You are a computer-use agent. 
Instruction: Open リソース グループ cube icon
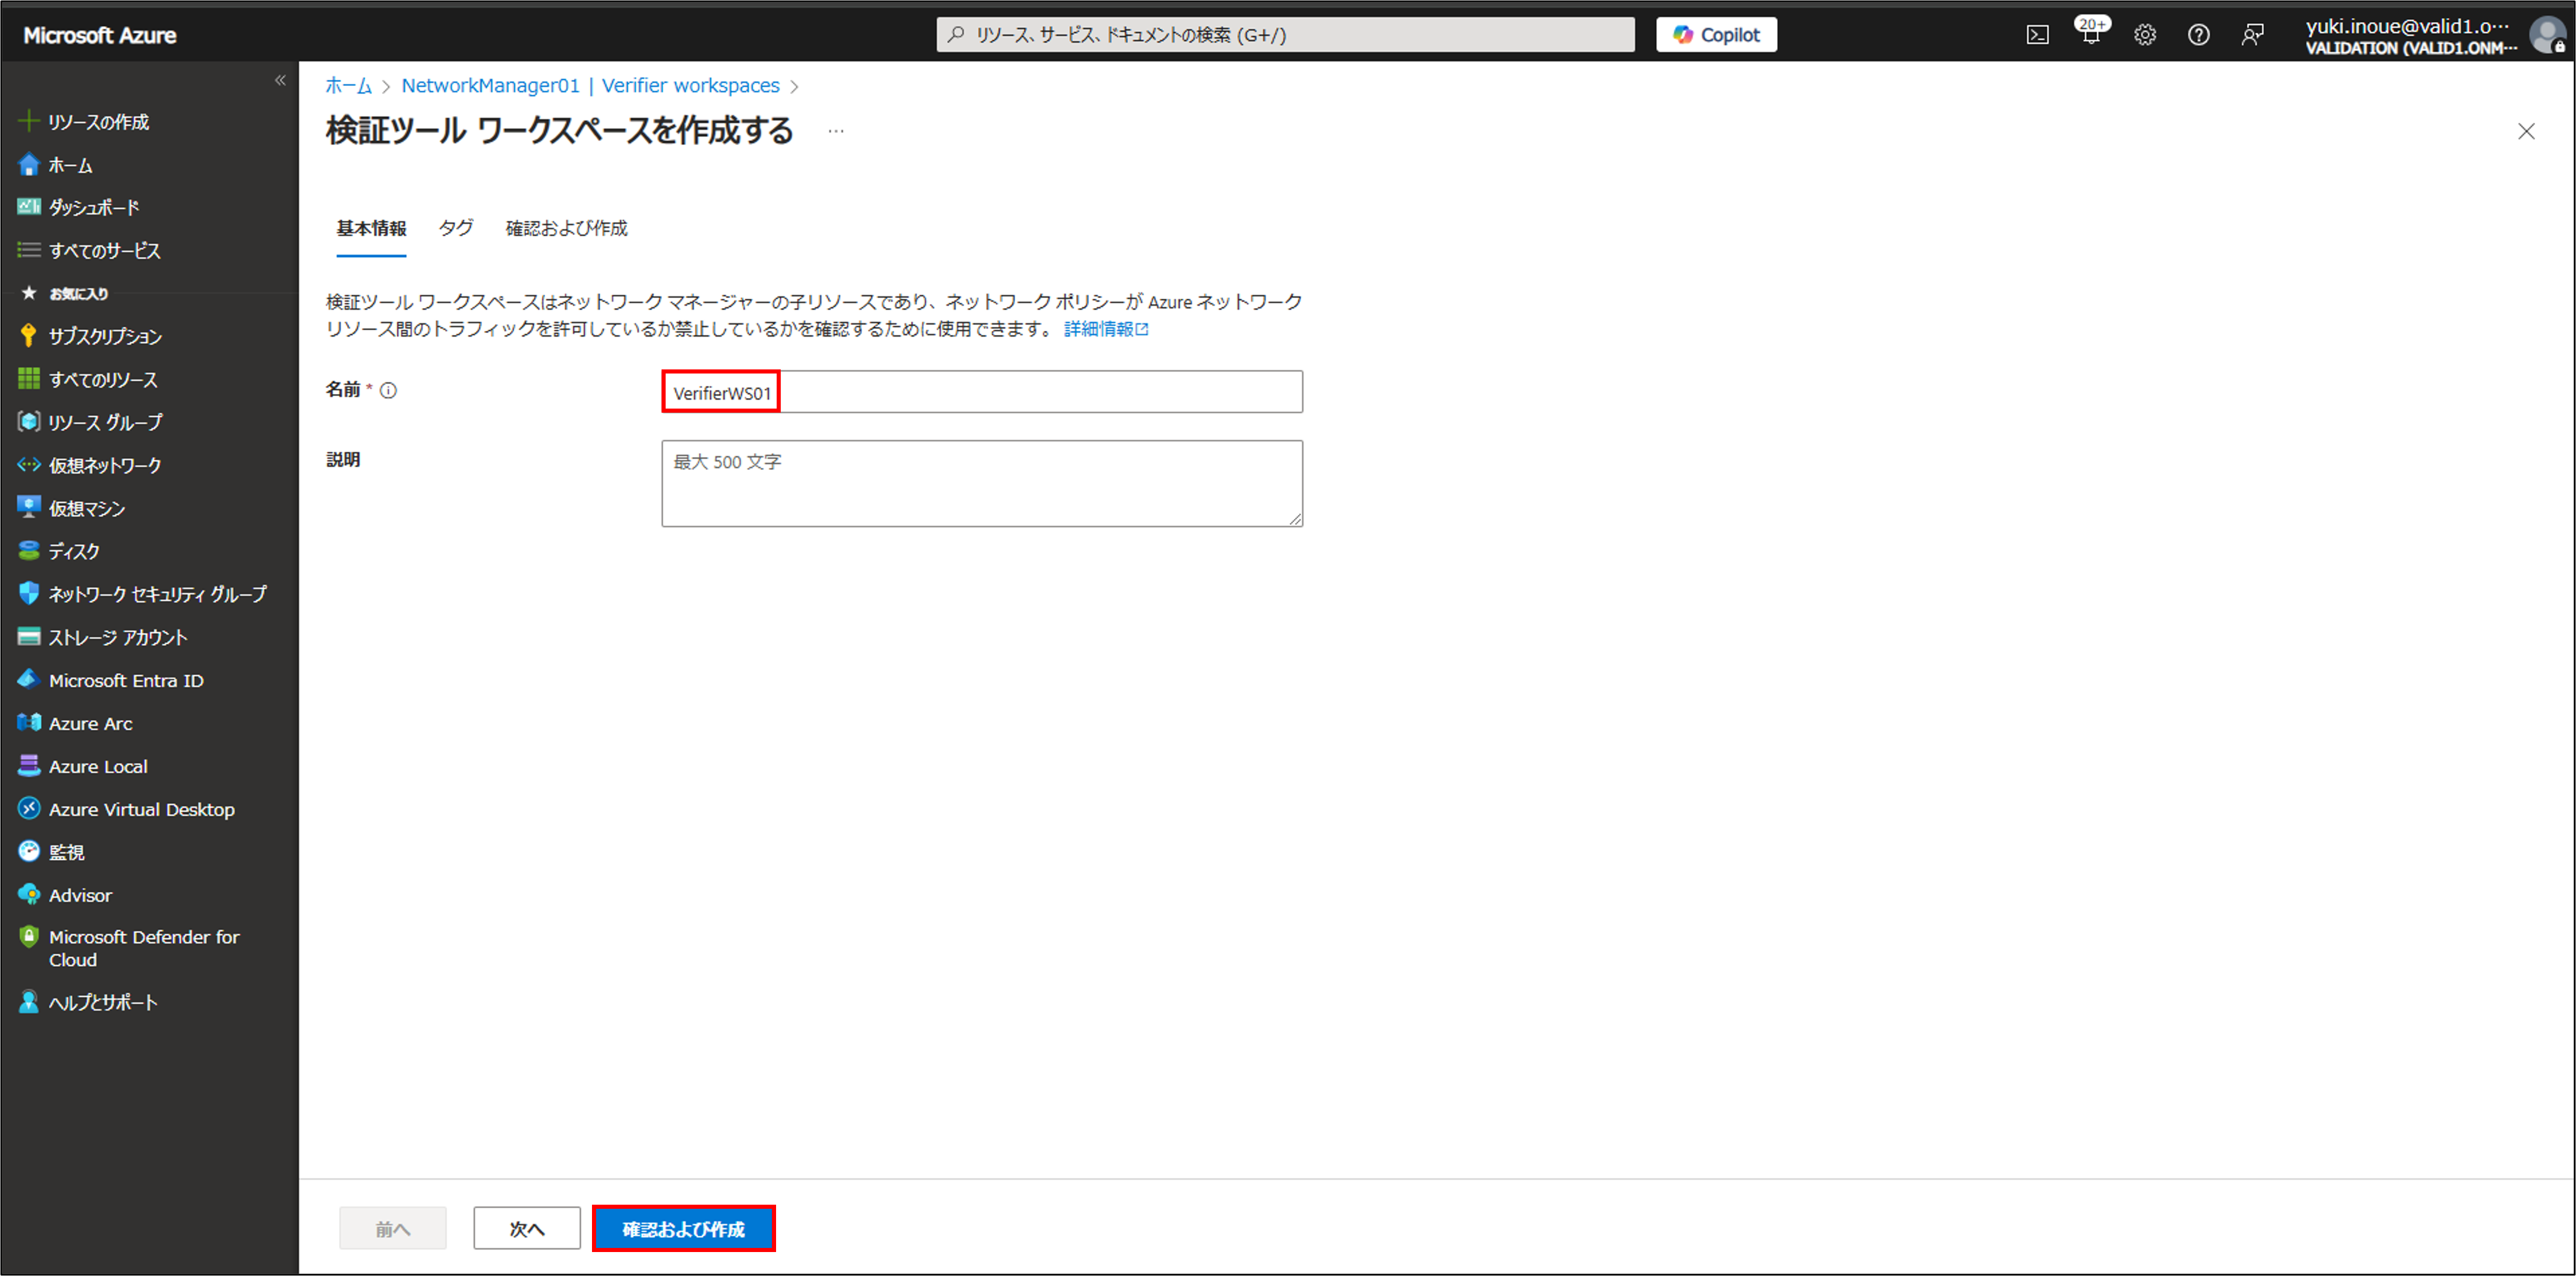(x=29, y=422)
